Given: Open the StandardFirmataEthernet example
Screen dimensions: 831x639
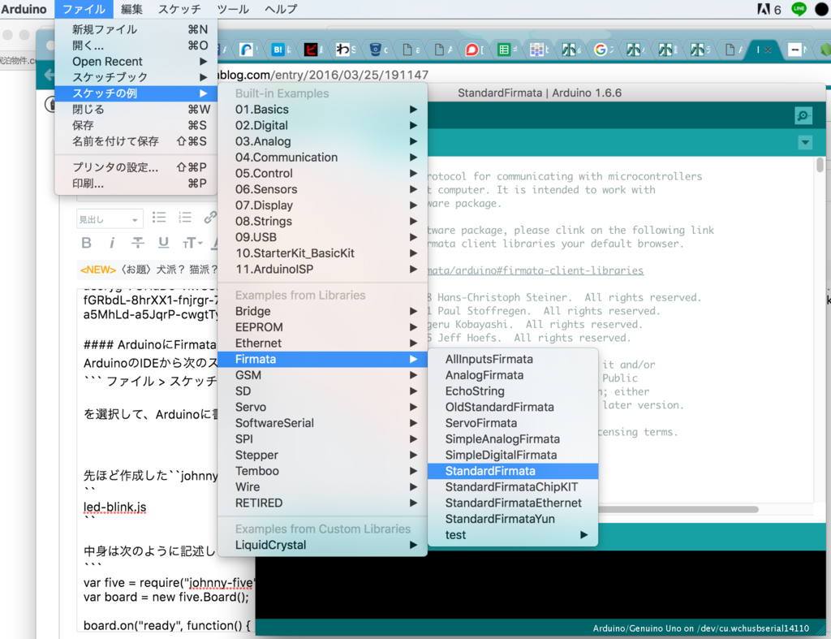Looking at the screenshot, I should 513,503.
